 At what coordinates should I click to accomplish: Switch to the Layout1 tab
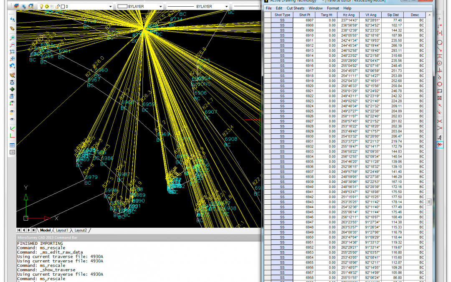[x=61, y=230]
